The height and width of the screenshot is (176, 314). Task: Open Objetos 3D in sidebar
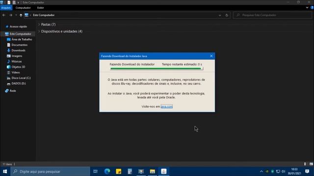18,67
